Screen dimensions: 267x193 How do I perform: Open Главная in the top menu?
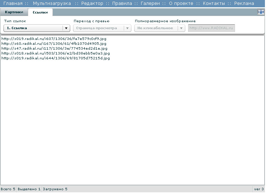(x=13, y=3)
